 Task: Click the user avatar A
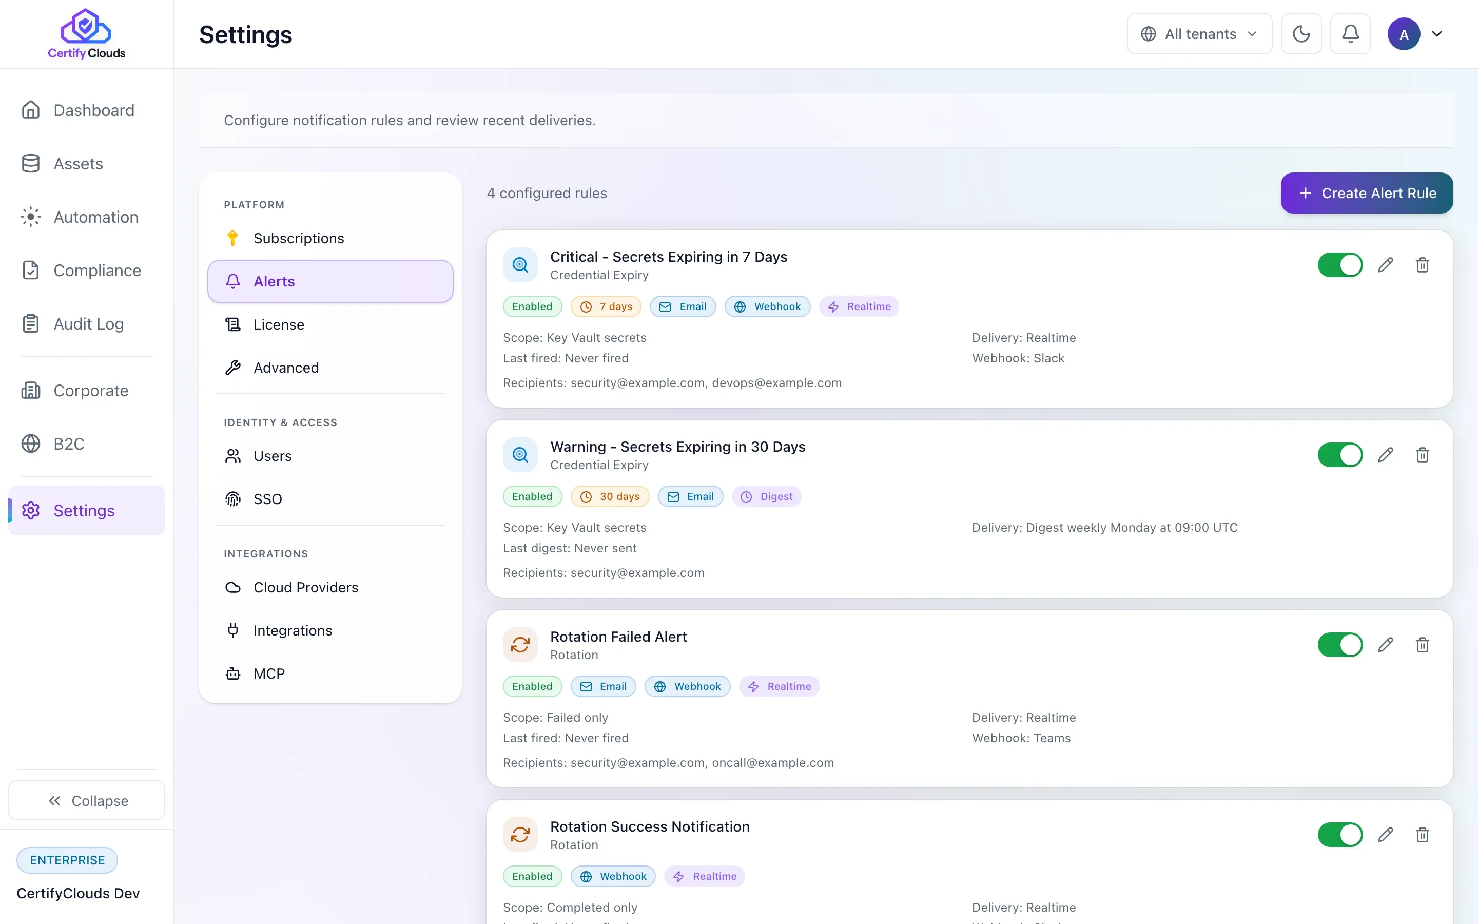click(1404, 34)
